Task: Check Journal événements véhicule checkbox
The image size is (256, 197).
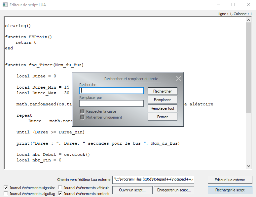Action: click(x=60, y=187)
